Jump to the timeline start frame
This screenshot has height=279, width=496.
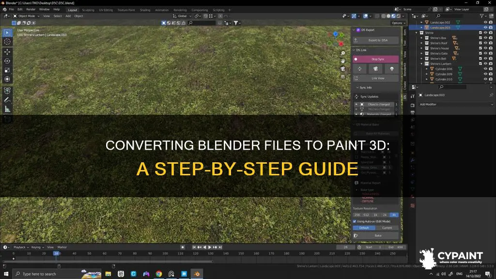click(194, 247)
